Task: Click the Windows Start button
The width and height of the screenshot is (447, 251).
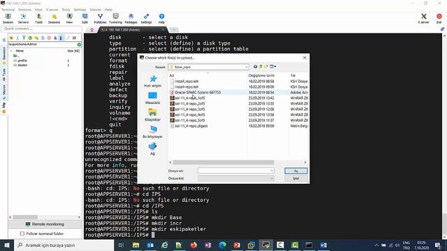Action: (x=6, y=245)
